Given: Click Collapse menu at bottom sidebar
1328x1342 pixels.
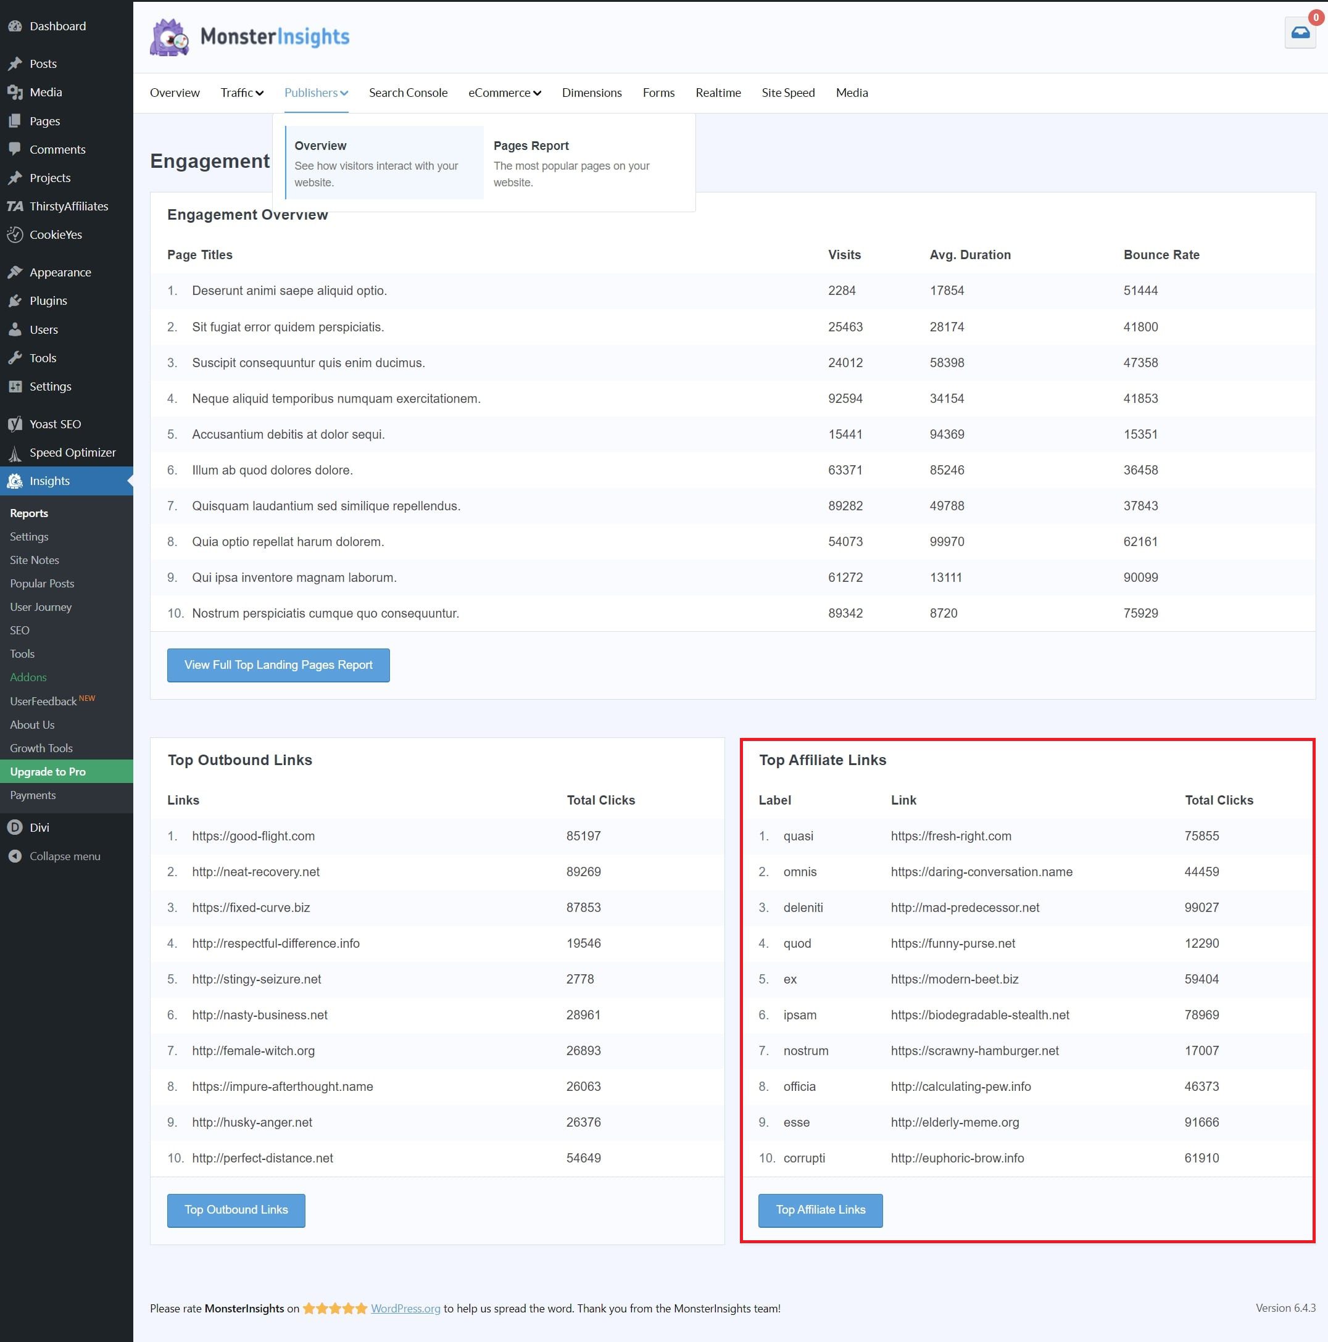Looking at the screenshot, I should click(67, 856).
